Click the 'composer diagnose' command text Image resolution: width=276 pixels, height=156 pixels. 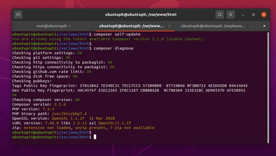tap(114, 48)
